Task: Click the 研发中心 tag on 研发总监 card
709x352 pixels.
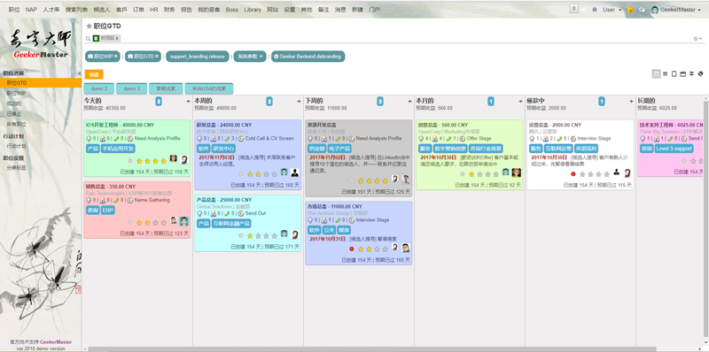Action: [224, 149]
